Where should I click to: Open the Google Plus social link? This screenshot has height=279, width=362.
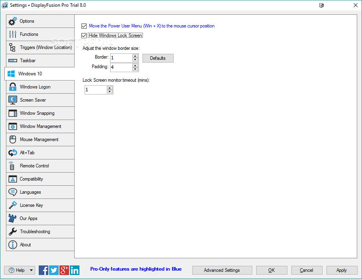coord(64,270)
